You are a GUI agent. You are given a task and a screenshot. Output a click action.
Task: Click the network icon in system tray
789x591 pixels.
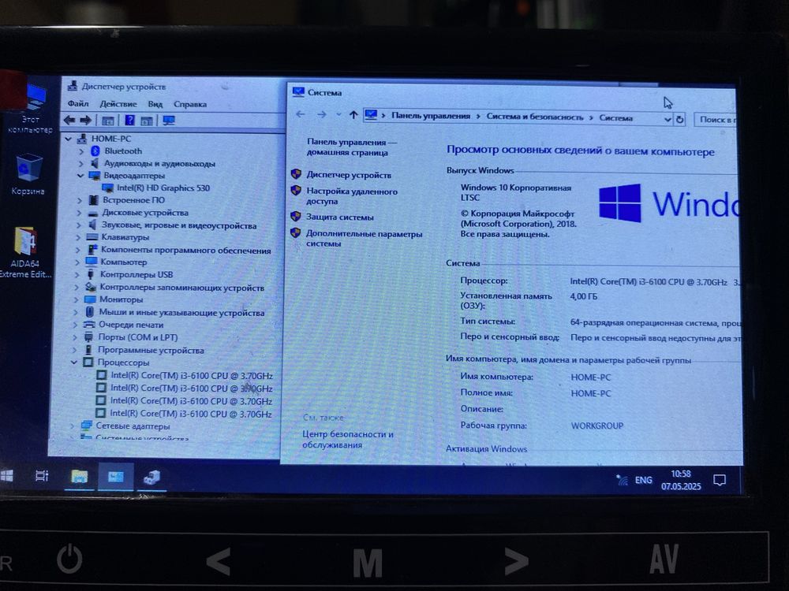click(622, 480)
